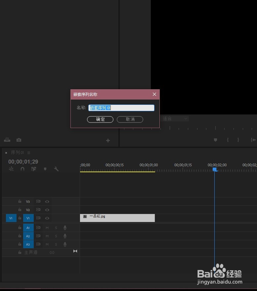Click the mark out bracket icon
Screen dimensions: 257x291
pyautogui.click(x=238, y=140)
